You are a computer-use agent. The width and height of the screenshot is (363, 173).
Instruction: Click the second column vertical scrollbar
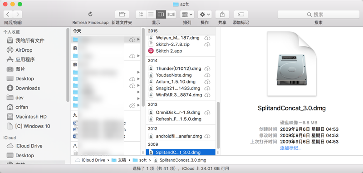pyautogui.click(x=218, y=125)
